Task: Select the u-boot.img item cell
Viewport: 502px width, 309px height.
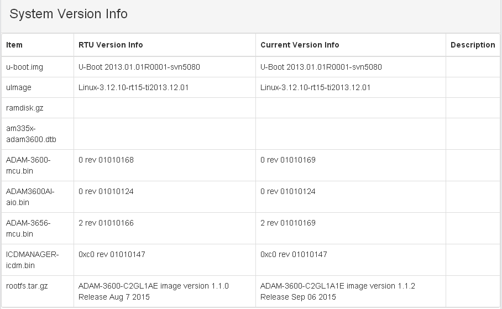Action: [24, 67]
